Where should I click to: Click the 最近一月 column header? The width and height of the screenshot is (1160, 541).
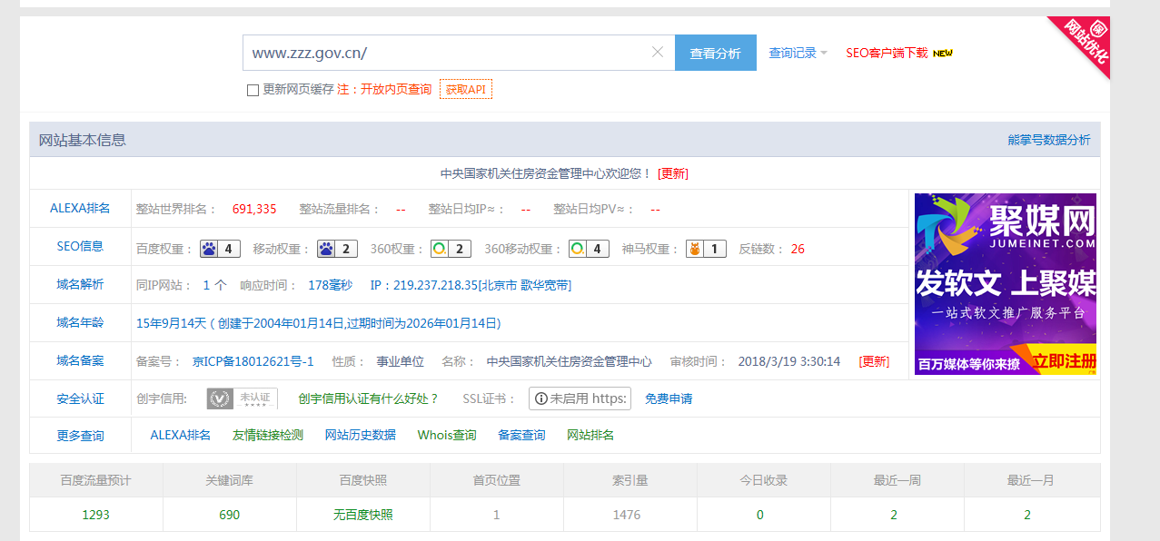point(1031,480)
